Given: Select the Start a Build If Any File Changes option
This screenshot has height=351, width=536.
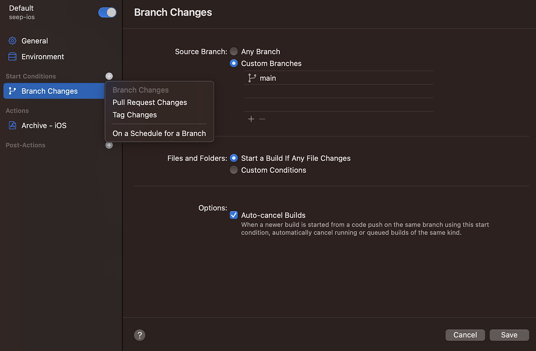Looking at the screenshot, I should [x=234, y=158].
